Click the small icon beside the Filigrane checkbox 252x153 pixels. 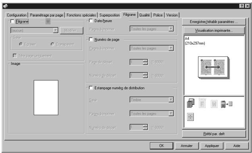point(48,21)
